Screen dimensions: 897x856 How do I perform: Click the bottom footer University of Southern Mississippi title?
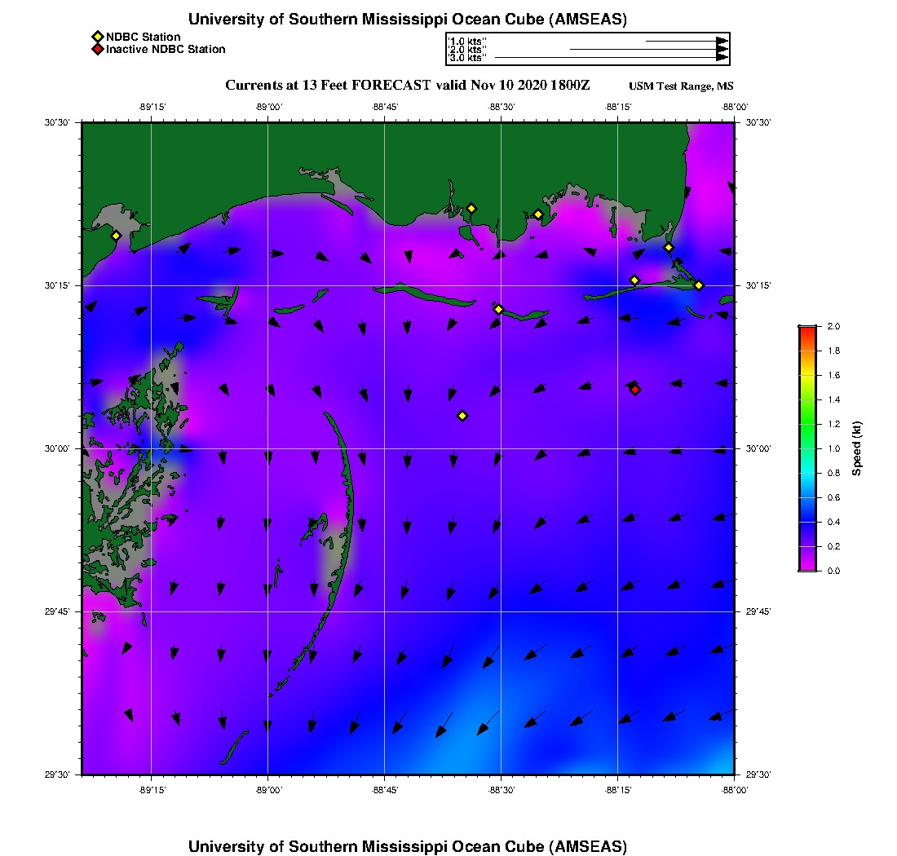[407, 845]
